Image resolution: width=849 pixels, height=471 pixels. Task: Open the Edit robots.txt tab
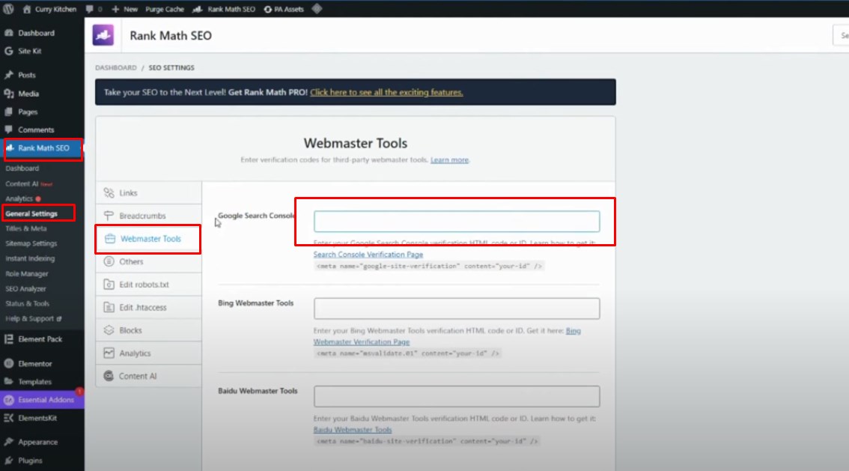click(148, 285)
